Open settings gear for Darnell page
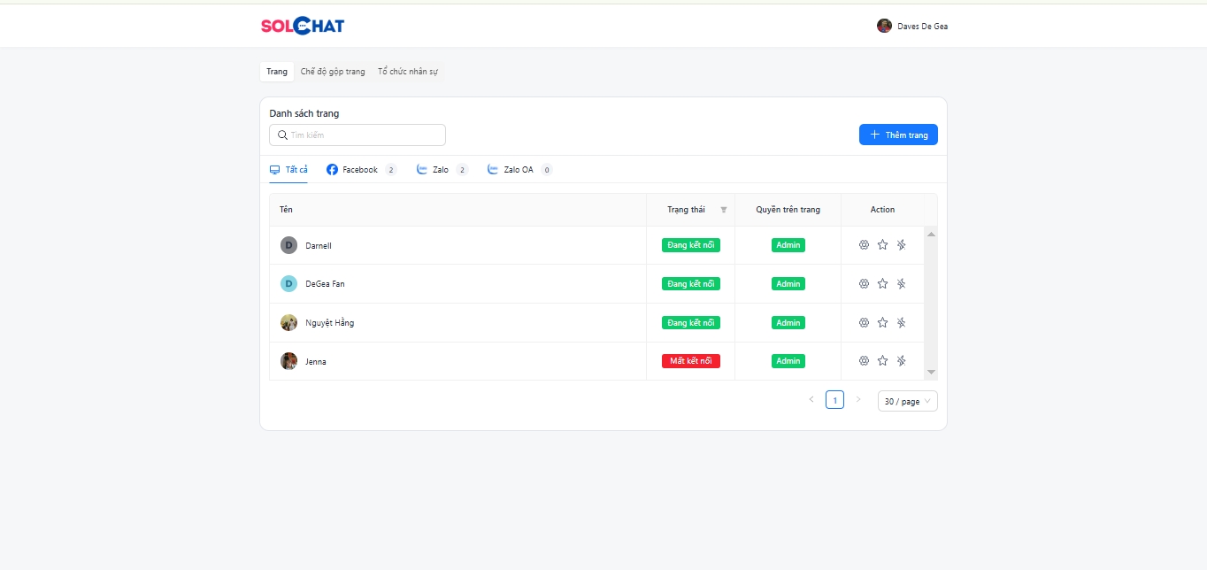Image resolution: width=1207 pixels, height=570 pixels. [x=864, y=245]
